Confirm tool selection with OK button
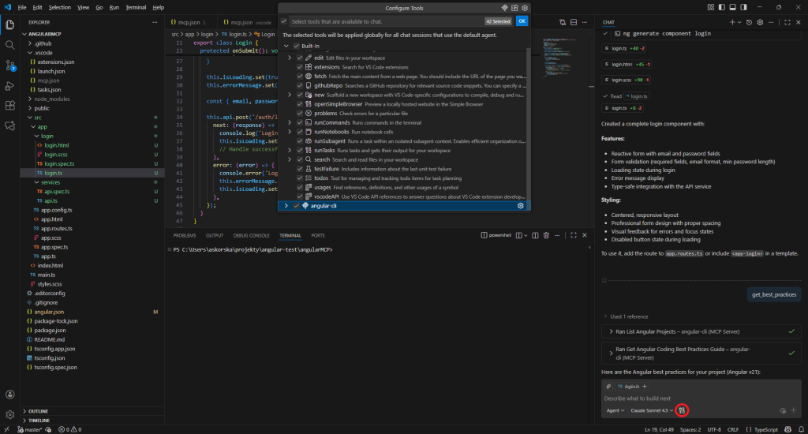 click(x=522, y=21)
